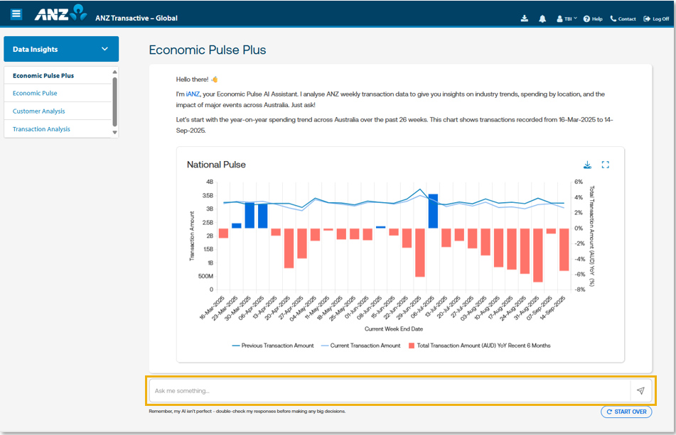Image resolution: width=676 pixels, height=435 pixels.
Task: Click the Log Off icon
Action: tap(647, 19)
